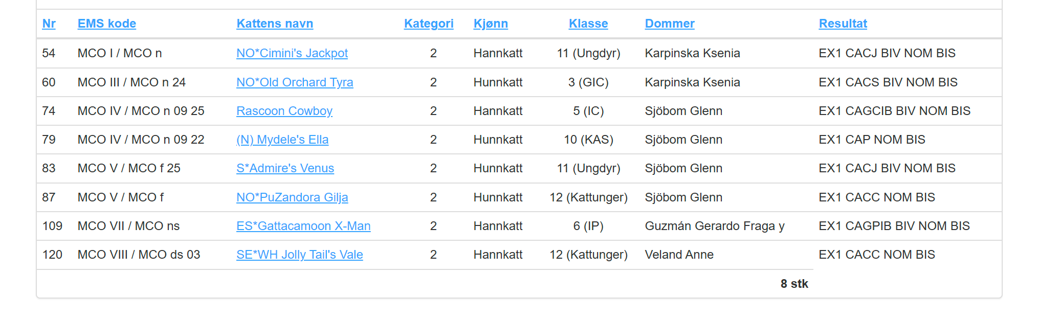Open Rascoon Cowboy cat page
This screenshot has height=318, width=1061.
(x=284, y=111)
